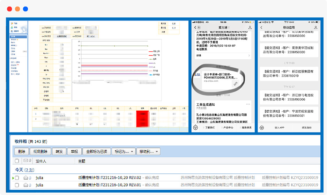Open the profile icon in the 移动应用 header
The height and width of the screenshot is (195, 327).
pos(316,27)
